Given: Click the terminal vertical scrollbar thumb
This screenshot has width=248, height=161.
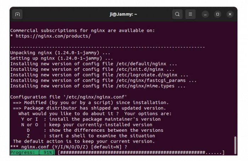Looking at the screenshot, I should 235,144.
